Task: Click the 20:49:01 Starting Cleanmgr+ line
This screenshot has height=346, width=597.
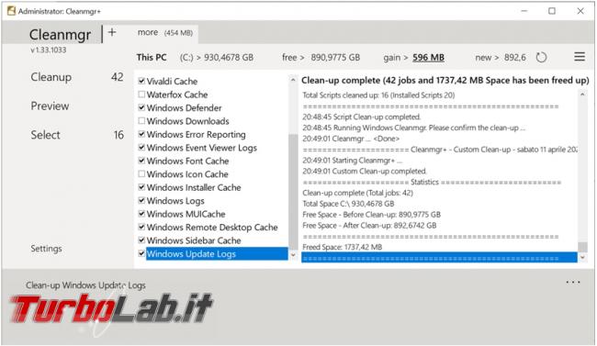Action: tap(352, 161)
